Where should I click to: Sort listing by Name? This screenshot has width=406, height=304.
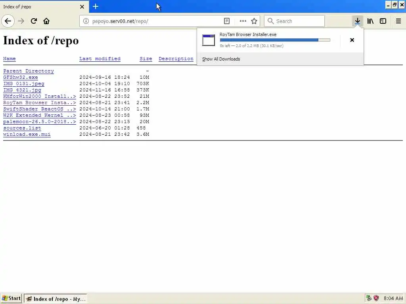click(10, 59)
